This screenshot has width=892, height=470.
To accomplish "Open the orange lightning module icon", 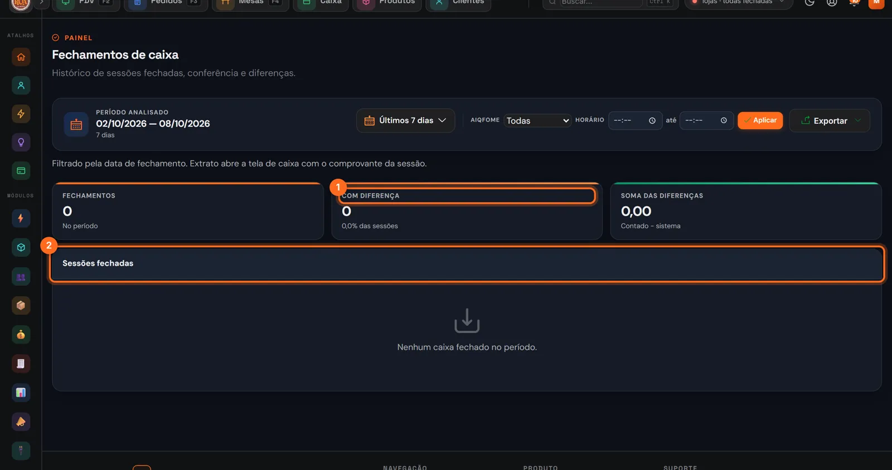I will (x=21, y=218).
